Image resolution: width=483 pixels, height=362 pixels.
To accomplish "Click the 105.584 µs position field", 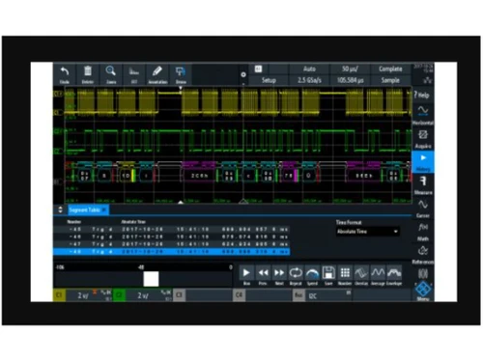I will tap(350, 80).
